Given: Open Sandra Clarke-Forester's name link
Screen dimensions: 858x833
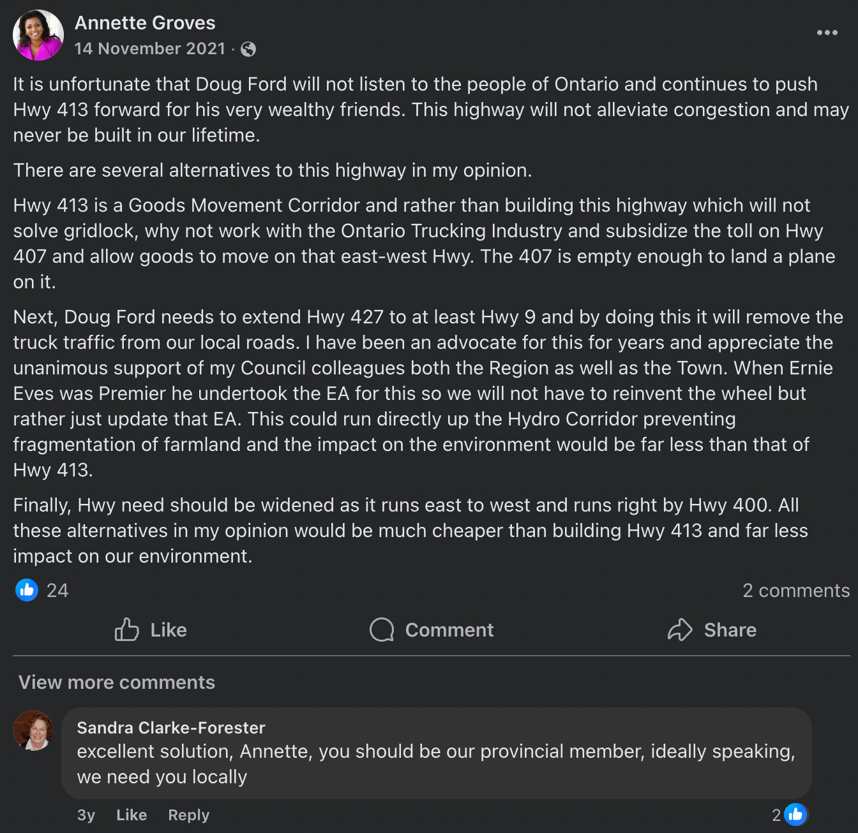Looking at the screenshot, I should point(171,728).
